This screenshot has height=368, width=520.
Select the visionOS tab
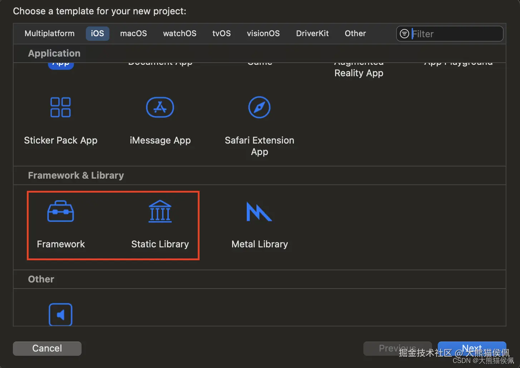263,33
